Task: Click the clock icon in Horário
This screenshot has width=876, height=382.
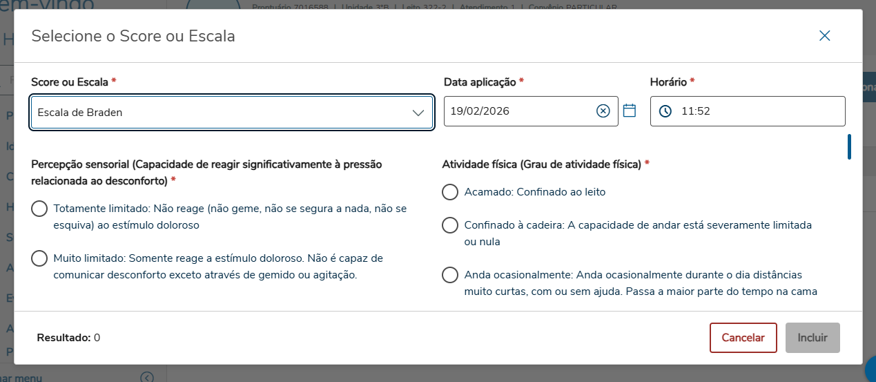Action: [665, 111]
